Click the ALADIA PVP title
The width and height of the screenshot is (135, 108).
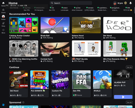click(120, 82)
